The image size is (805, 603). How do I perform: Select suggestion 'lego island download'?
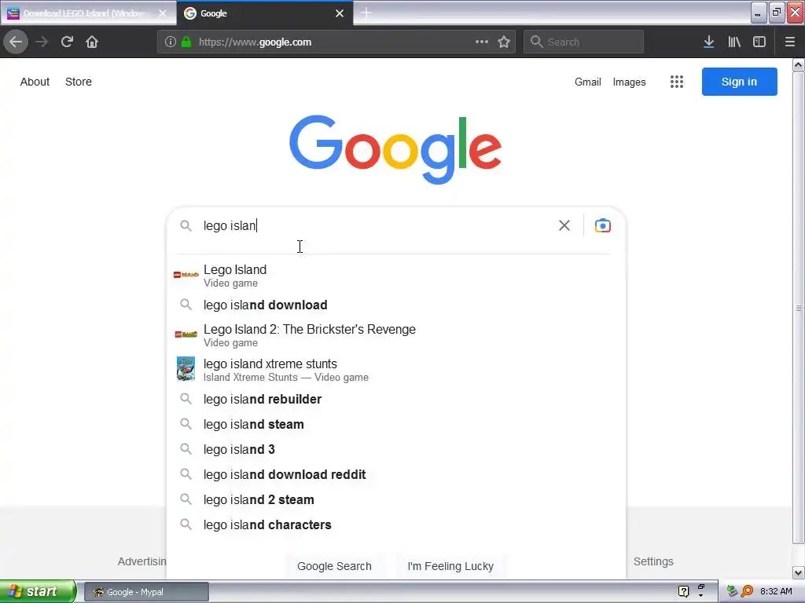(396, 305)
